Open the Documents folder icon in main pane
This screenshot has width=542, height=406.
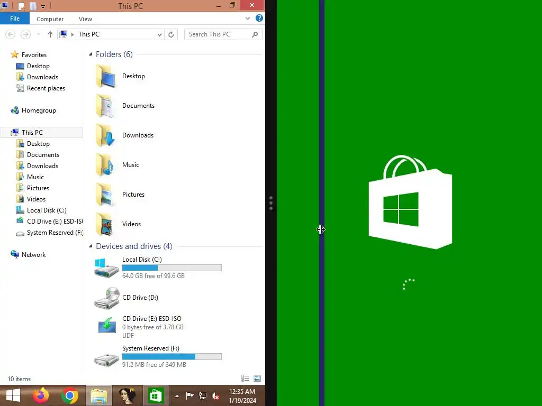105,106
